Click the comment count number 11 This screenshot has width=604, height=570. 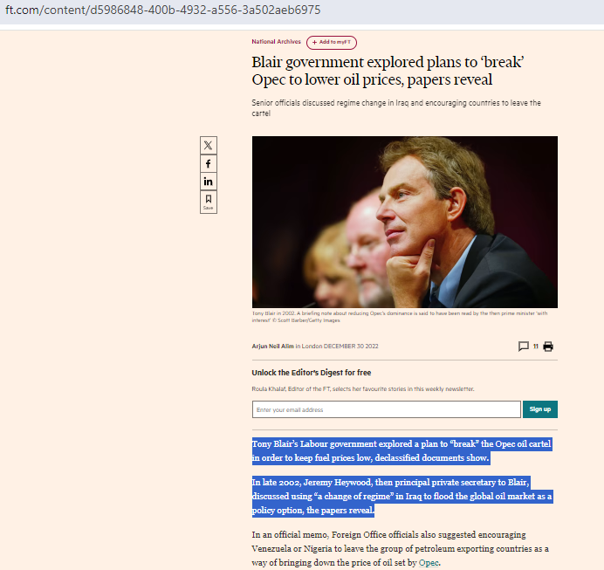(x=535, y=347)
